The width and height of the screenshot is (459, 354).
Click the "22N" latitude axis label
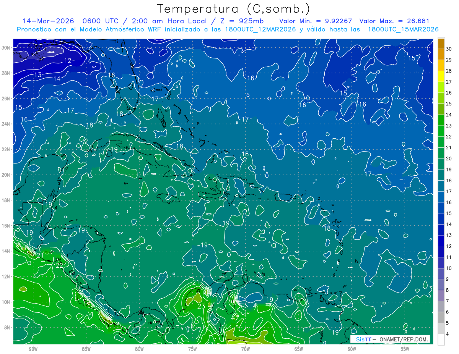pyautogui.click(x=7, y=149)
